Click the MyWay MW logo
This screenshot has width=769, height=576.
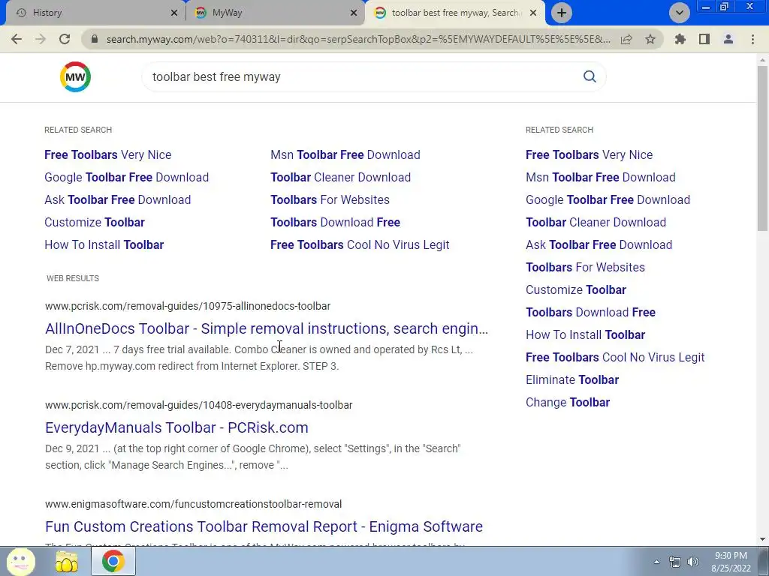point(75,77)
